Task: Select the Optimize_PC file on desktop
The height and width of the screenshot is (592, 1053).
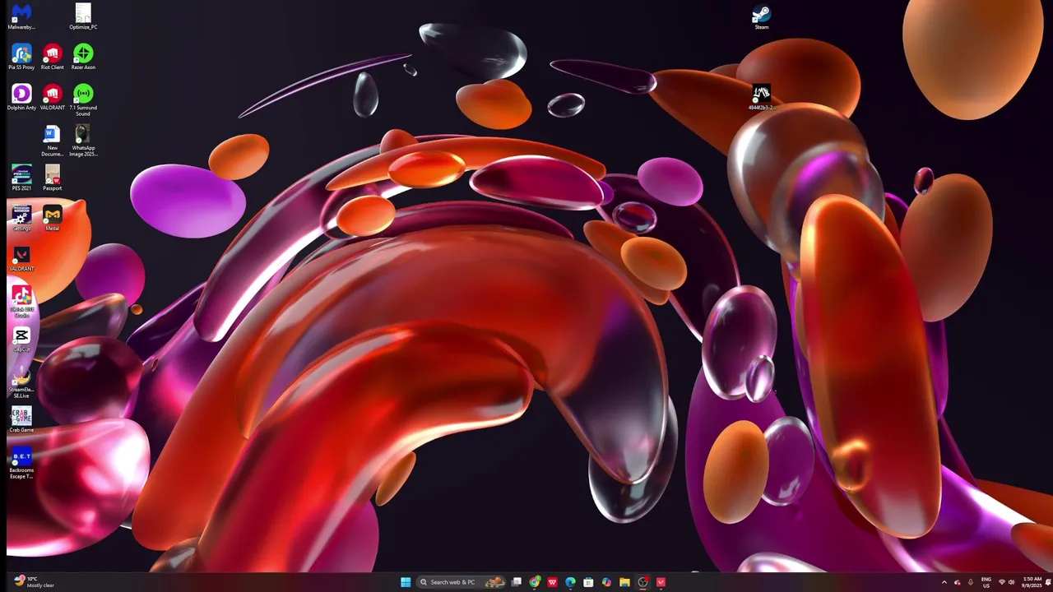Action: pos(83,16)
